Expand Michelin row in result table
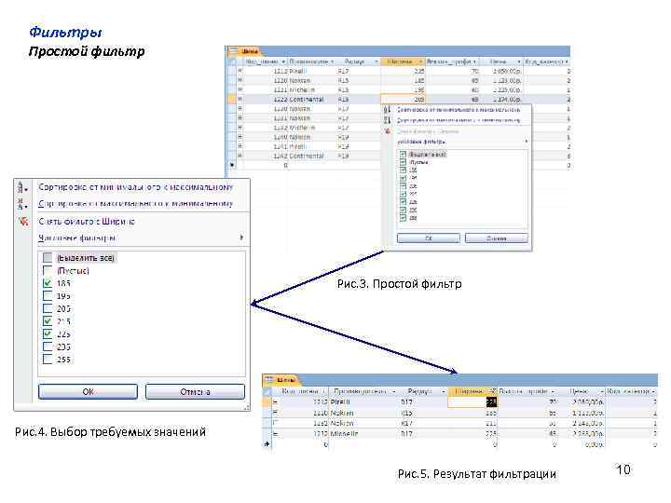The height and width of the screenshot is (503, 671). (x=276, y=434)
